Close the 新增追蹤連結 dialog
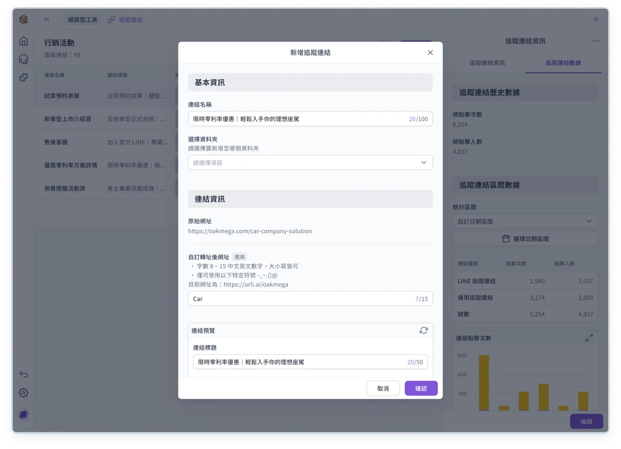This screenshot has height=449, width=621. click(x=430, y=52)
